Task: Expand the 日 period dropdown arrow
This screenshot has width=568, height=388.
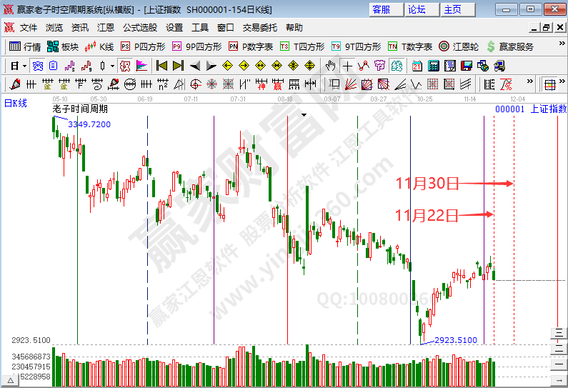Action: pos(24,66)
